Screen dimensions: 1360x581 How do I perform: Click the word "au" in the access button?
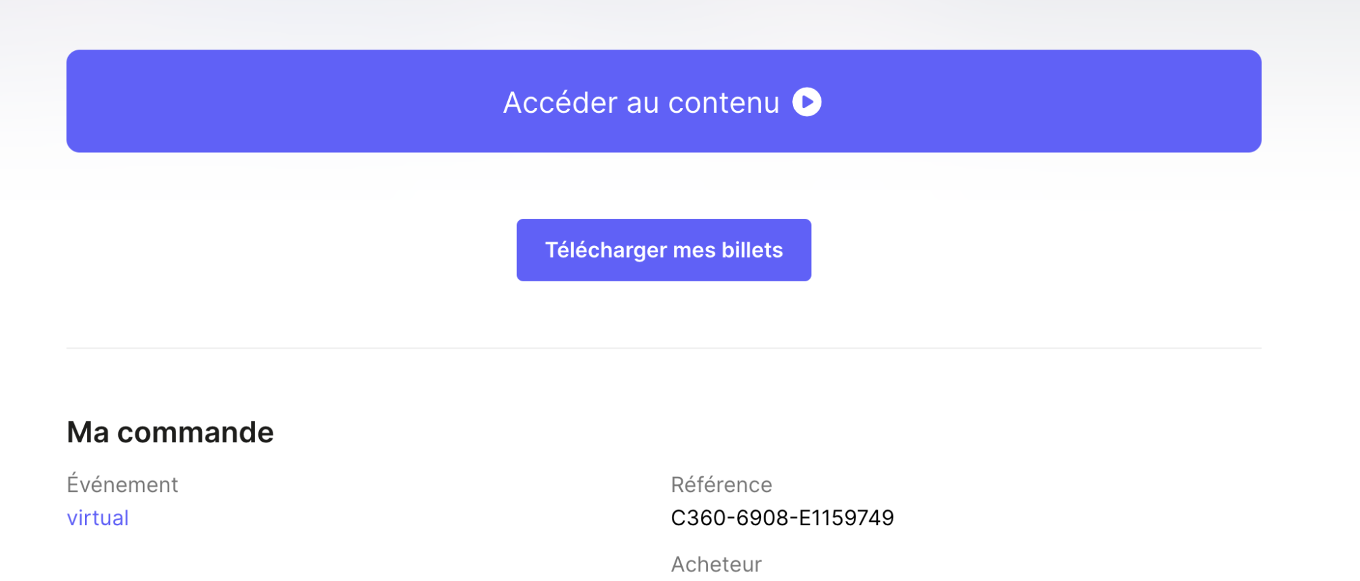tap(642, 103)
